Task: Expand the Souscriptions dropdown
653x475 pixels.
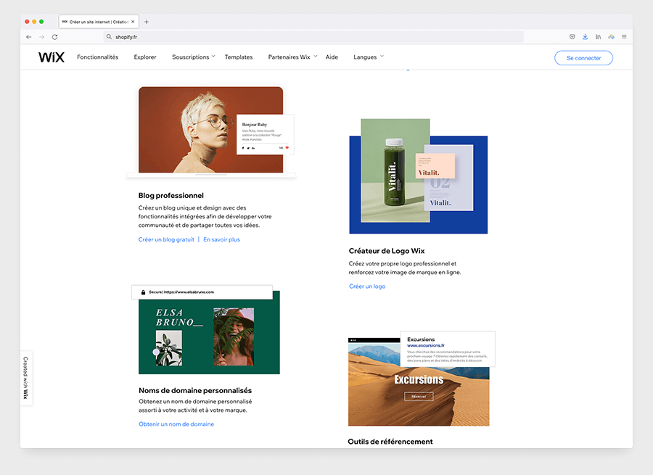Action: [x=193, y=57]
